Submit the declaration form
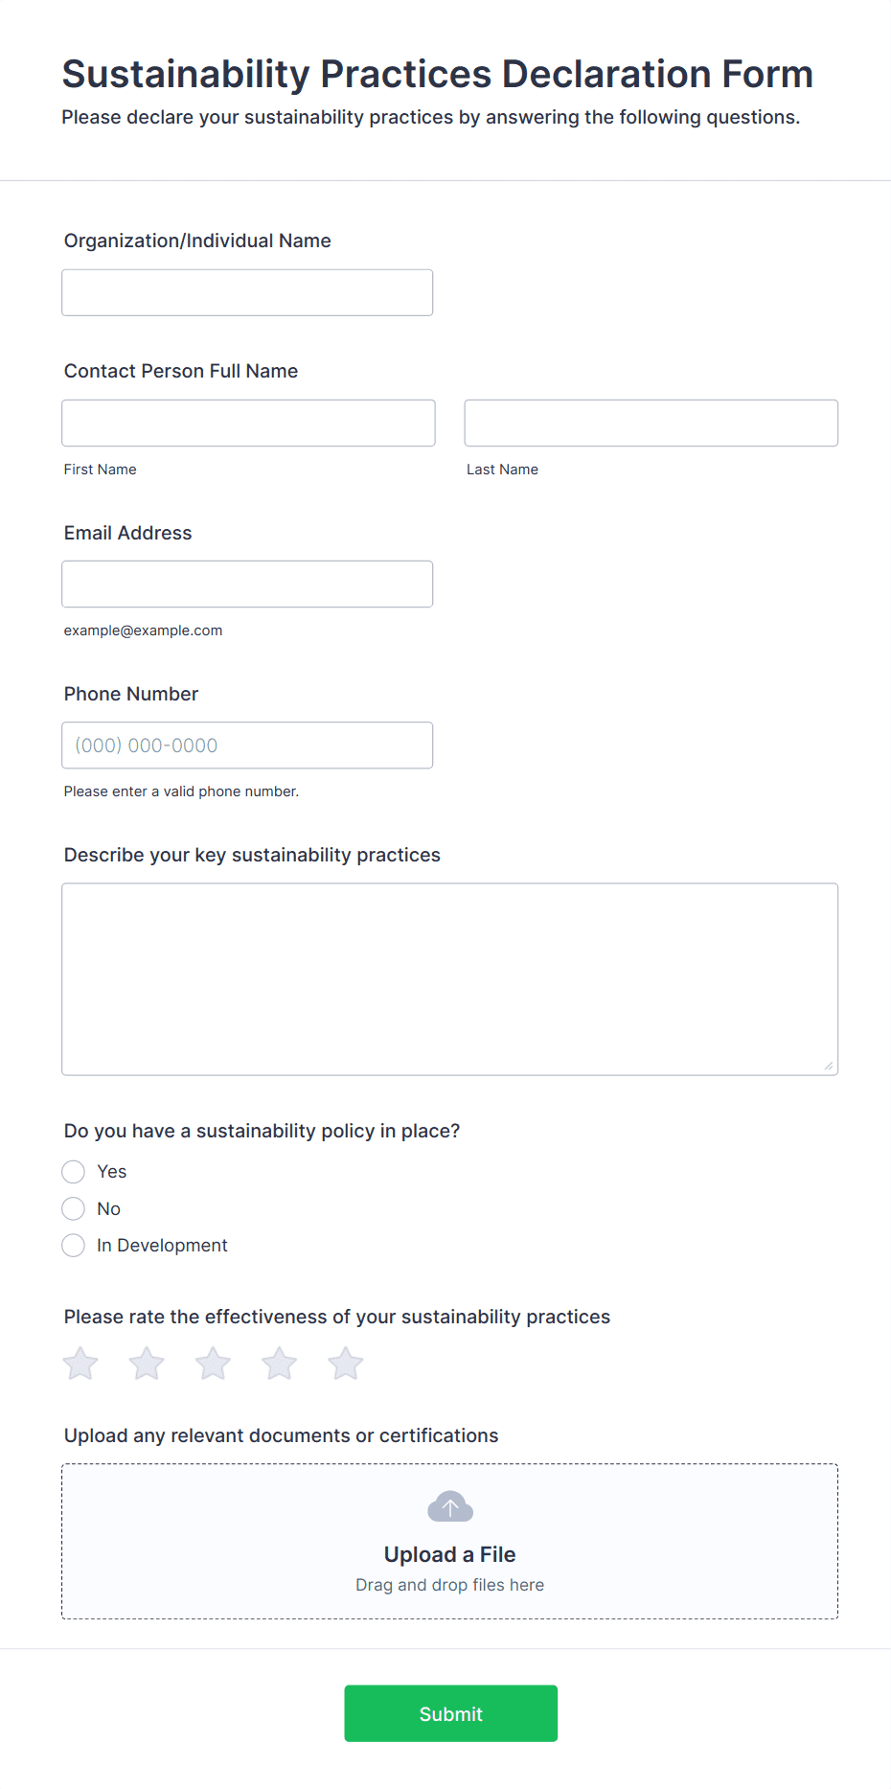Image resolution: width=891 pixels, height=1789 pixels. [451, 1713]
